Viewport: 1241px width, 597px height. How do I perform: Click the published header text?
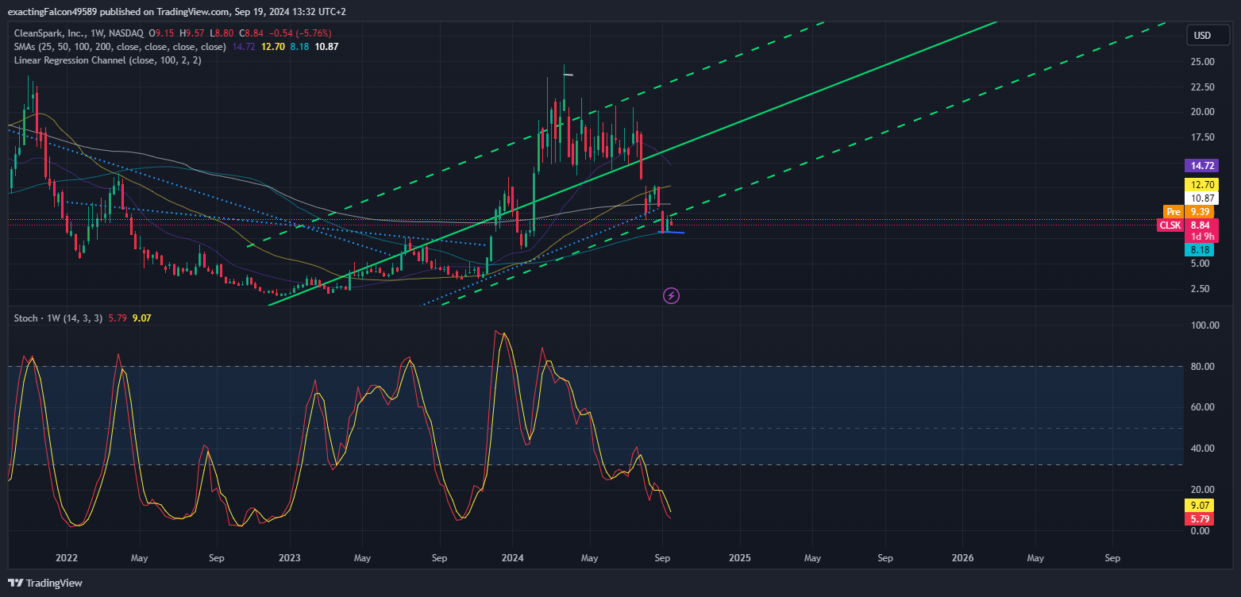click(x=176, y=11)
